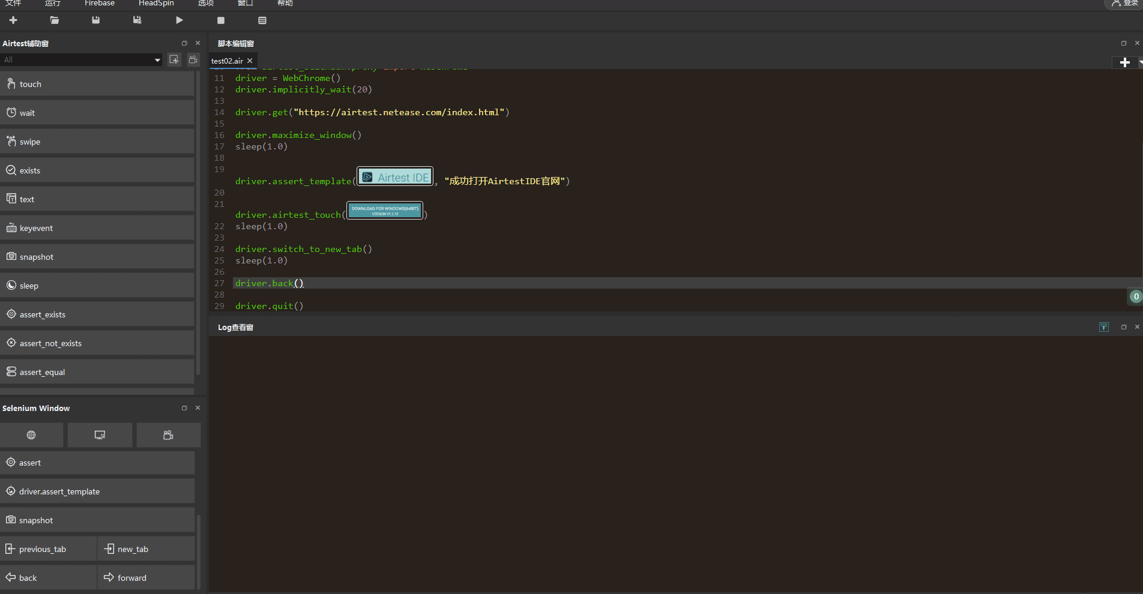
Task: Click the filter icon in Log查看窗
Action: 1104,327
